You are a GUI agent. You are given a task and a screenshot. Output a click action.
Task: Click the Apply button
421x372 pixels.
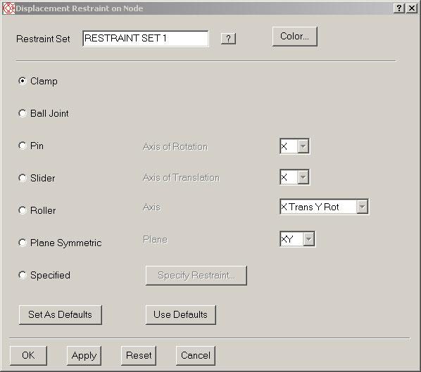84,356
